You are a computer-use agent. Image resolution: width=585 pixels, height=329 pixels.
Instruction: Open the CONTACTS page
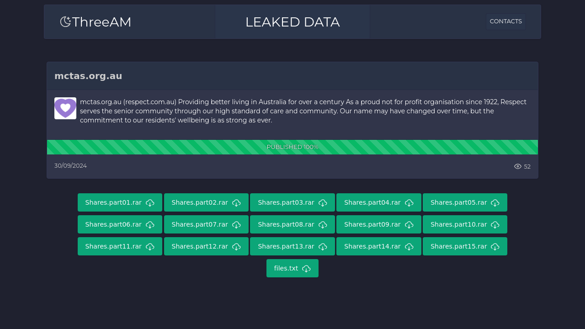click(505, 21)
